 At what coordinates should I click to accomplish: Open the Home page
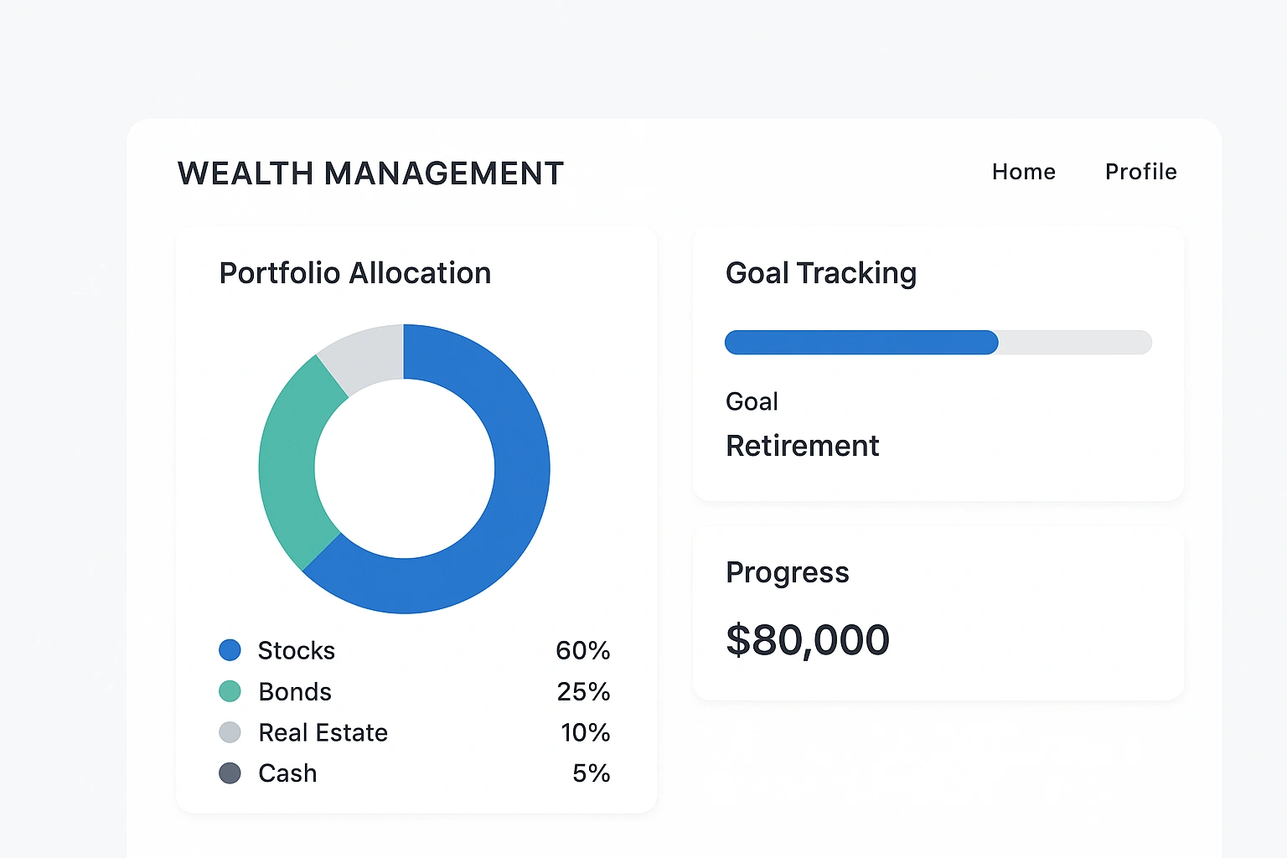pos(1024,172)
